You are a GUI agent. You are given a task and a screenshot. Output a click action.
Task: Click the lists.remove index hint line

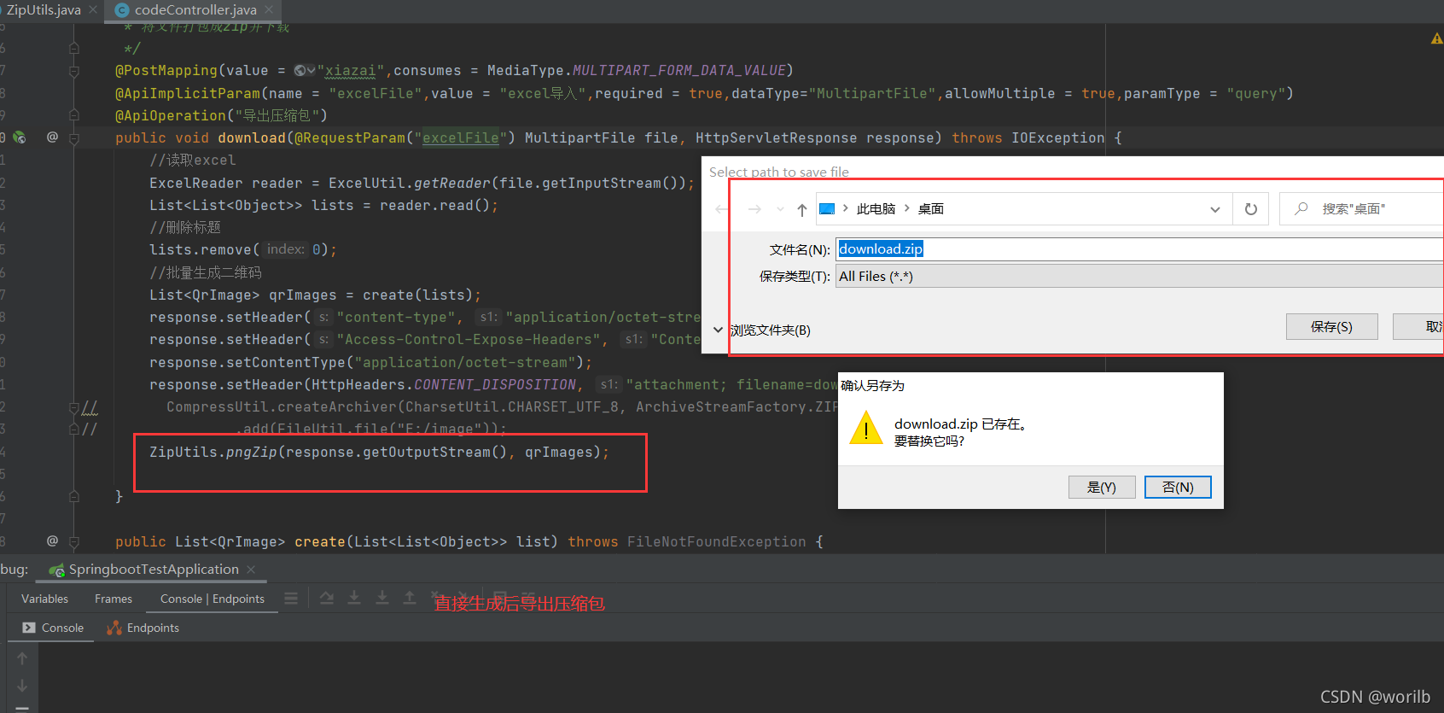tap(243, 249)
